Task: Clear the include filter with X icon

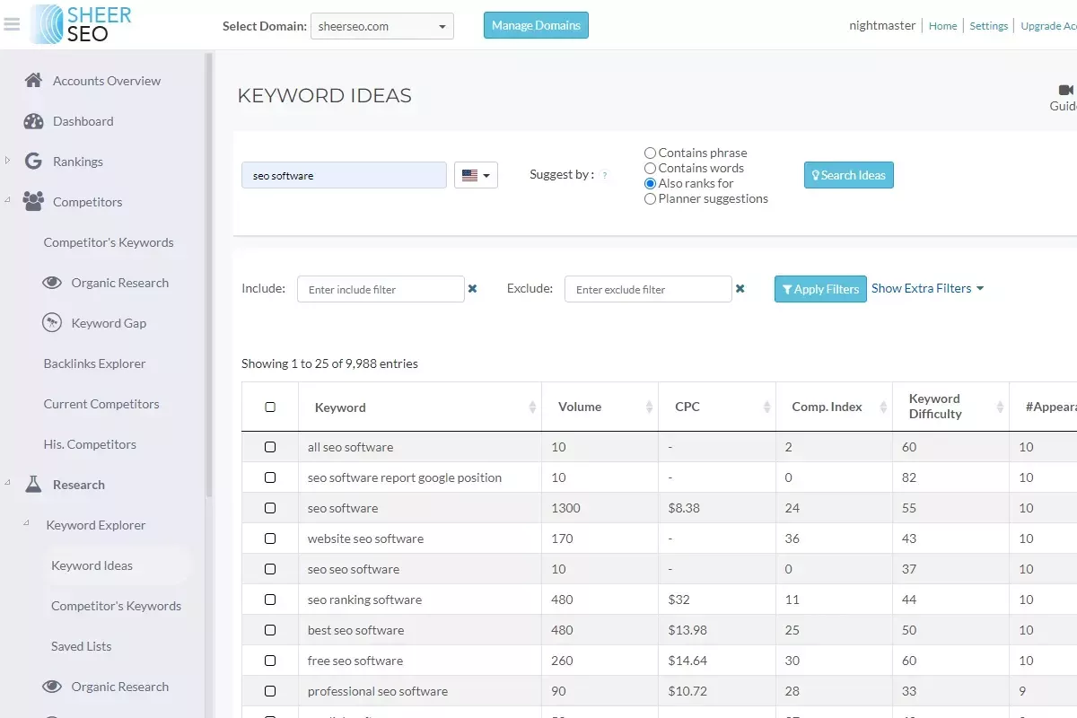Action: click(472, 289)
